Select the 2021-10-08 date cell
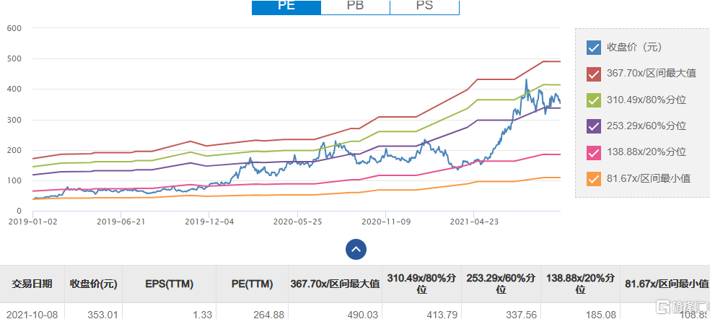This screenshot has height=319, width=710. (32, 313)
